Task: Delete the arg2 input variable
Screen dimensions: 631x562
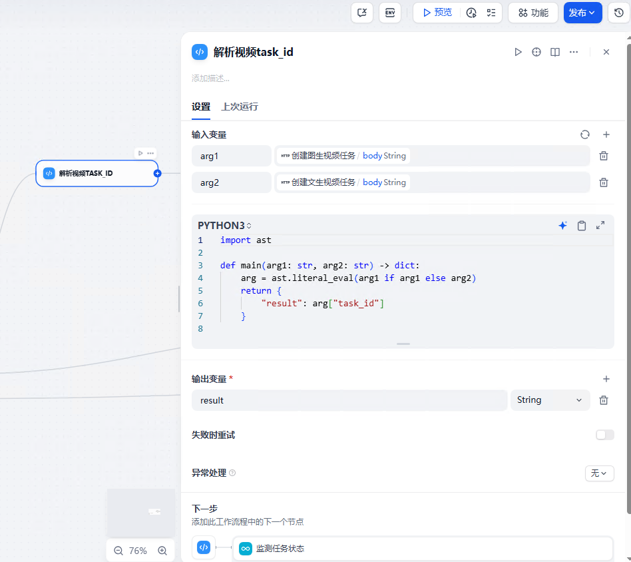Action: click(x=603, y=182)
